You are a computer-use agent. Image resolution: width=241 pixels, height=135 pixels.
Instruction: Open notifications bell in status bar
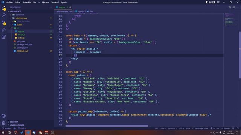(238, 128)
